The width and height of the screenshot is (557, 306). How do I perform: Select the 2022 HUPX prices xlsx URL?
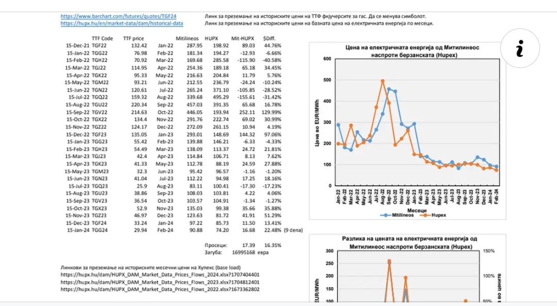160,290
